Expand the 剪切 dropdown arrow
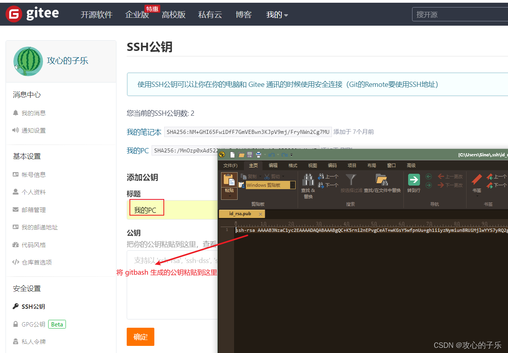Screen dimensions: 508x353 (x=283, y=176)
